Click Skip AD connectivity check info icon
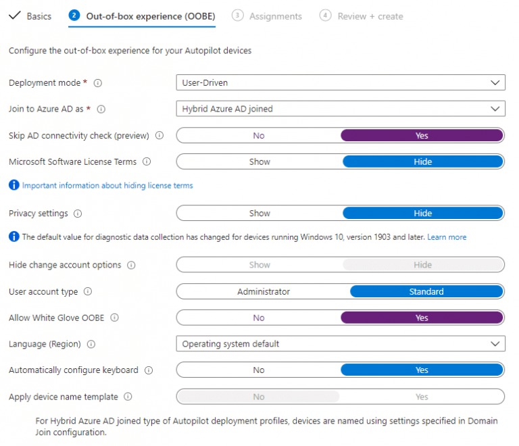This screenshot has width=519, height=446. tap(159, 135)
